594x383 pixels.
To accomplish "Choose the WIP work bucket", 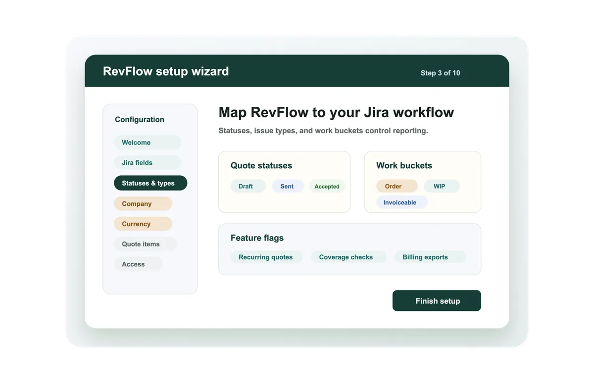I will [x=442, y=186].
